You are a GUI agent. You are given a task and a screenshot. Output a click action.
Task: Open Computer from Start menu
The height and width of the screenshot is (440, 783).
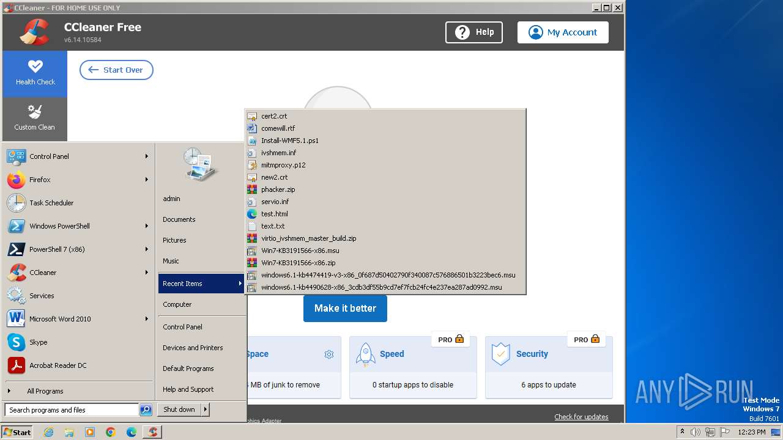click(202, 304)
